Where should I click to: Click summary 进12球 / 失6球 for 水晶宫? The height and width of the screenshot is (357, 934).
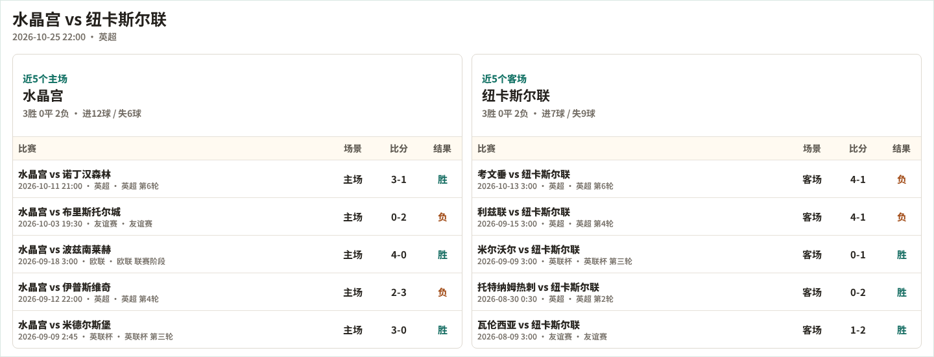(112, 114)
